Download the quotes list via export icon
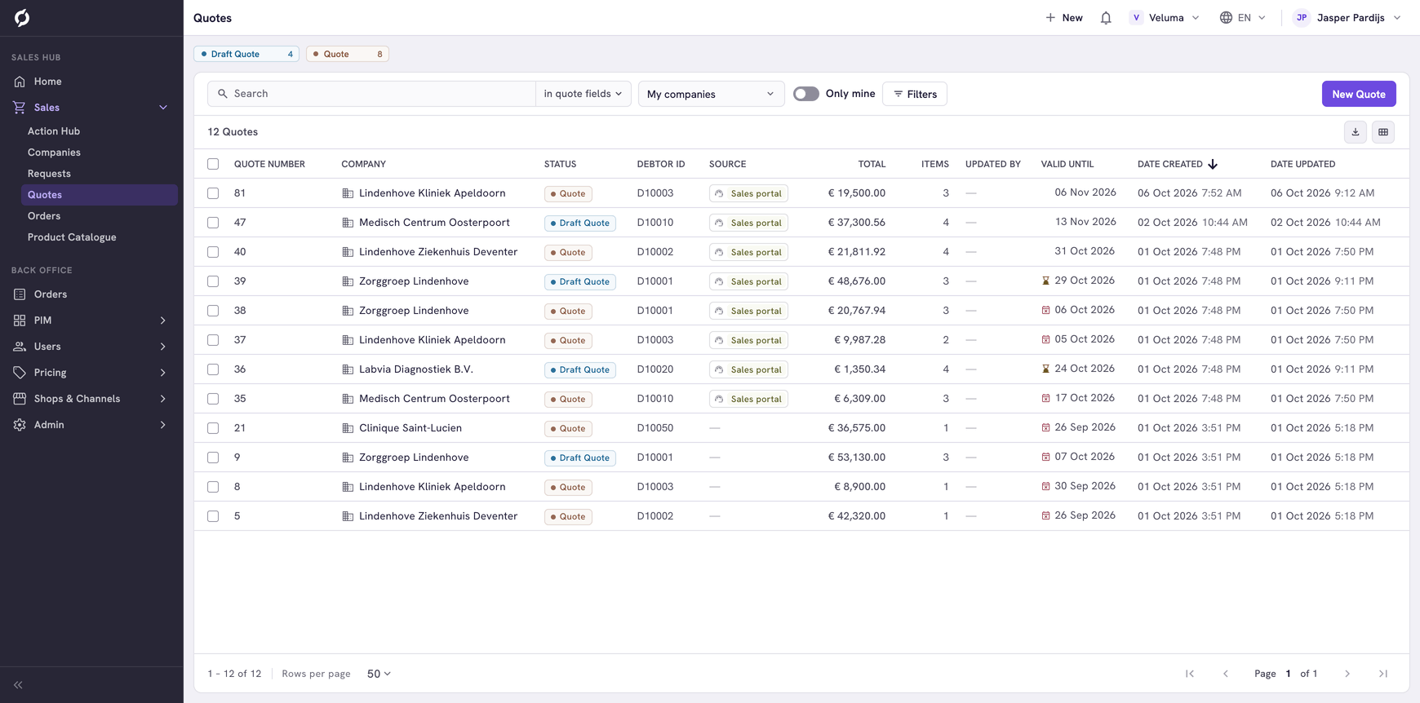Viewport: 1420px width, 703px height. point(1356,132)
